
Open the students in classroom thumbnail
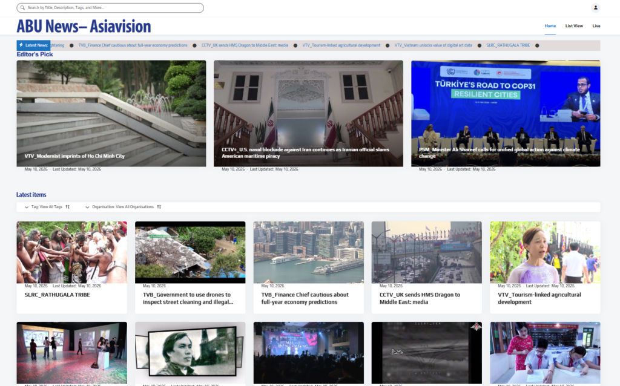[x=545, y=353]
